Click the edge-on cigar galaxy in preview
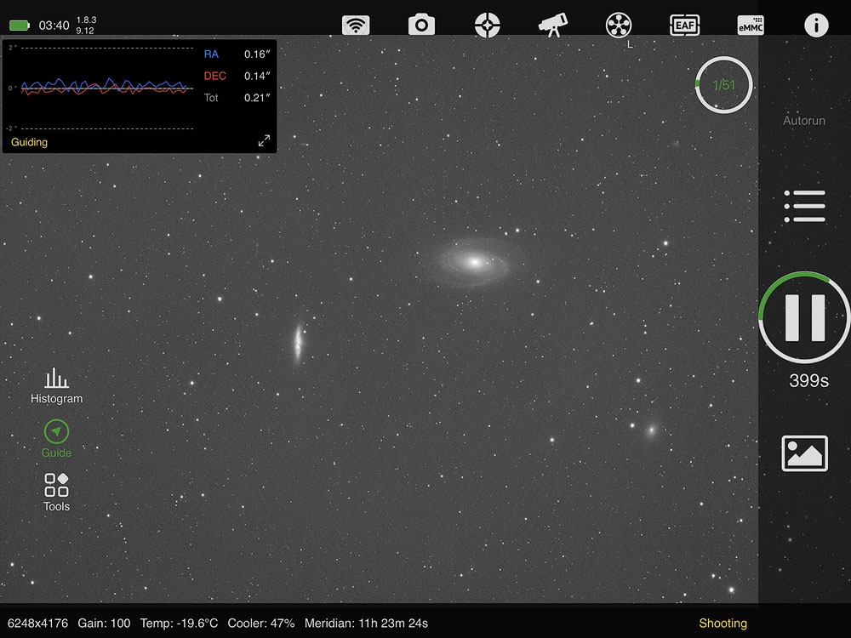 pos(298,343)
